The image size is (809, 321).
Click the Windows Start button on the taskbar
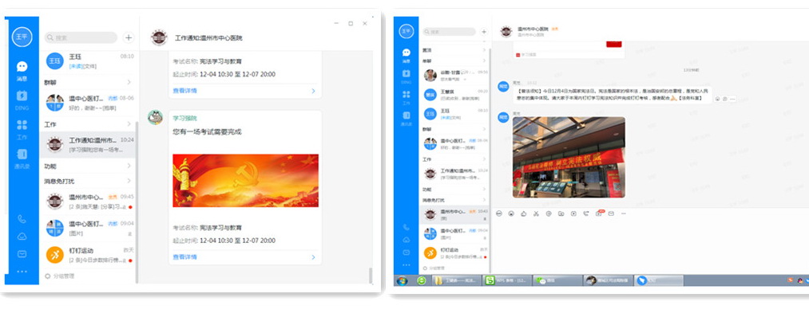click(x=403, y=281)
